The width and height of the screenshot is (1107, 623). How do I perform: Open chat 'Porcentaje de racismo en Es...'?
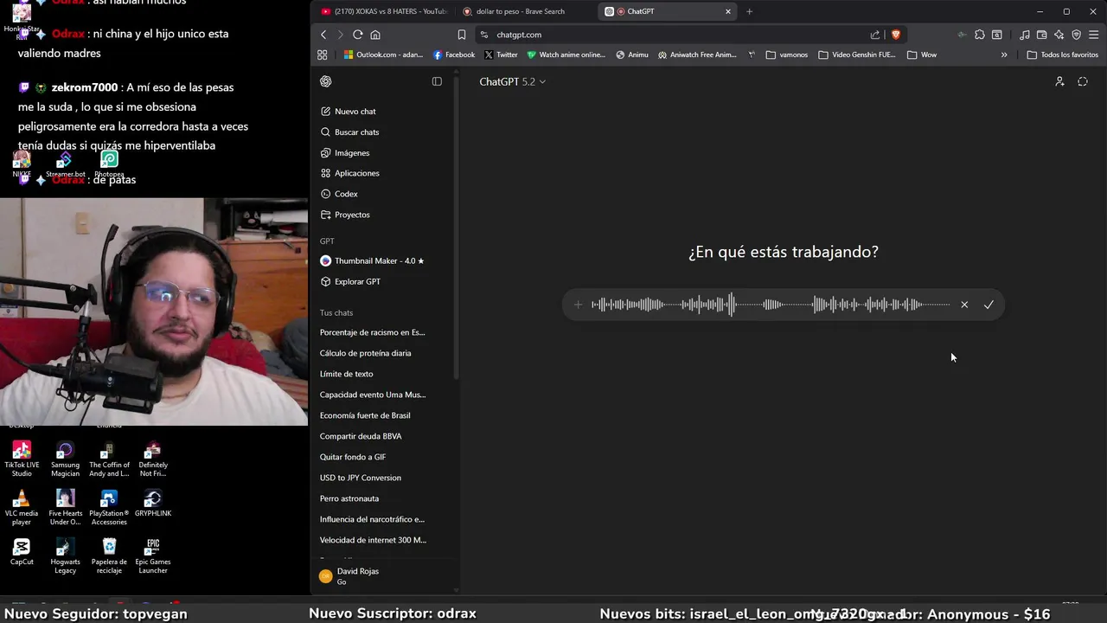pyautogui.click(x=372, y=332)
